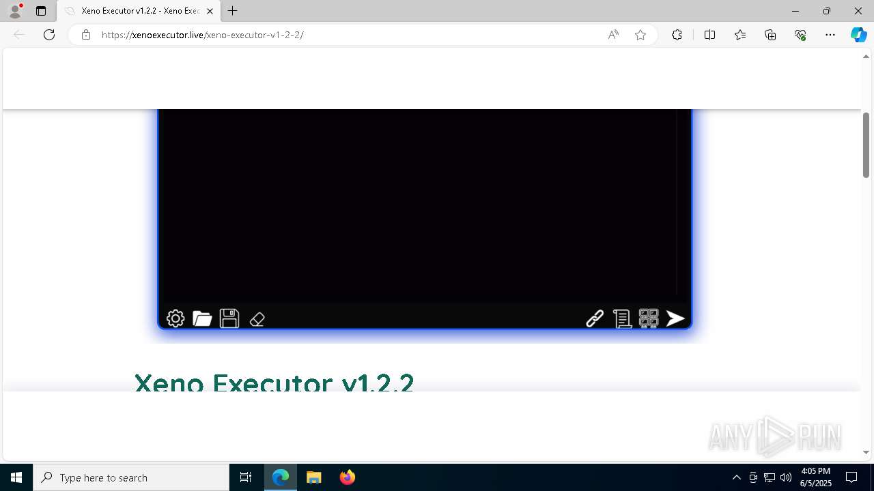The height and width of the screenshot is (491, 874).
Task: Open Read aloud in address bar
Action: tap(613, 35)
